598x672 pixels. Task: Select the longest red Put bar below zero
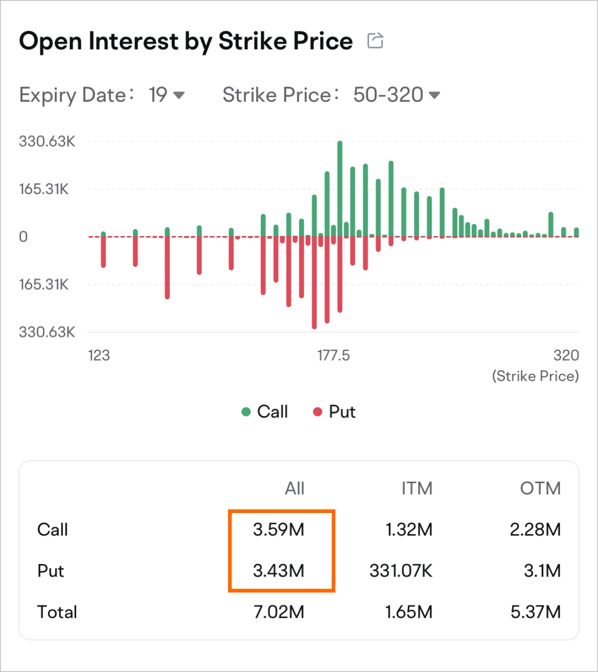(x=313, y=280)
